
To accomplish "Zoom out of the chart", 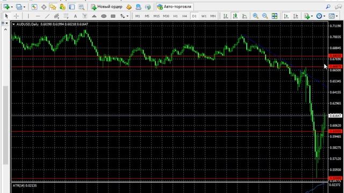I will click(265, 16).
